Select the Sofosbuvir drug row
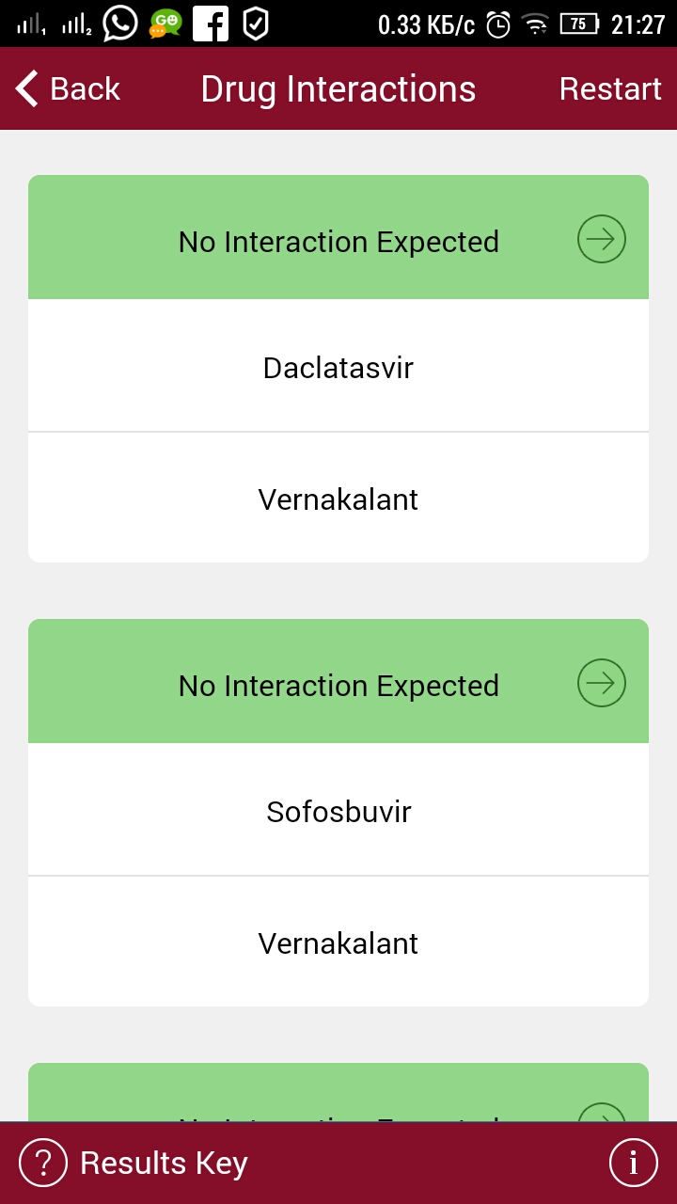 tap(338, 811)
